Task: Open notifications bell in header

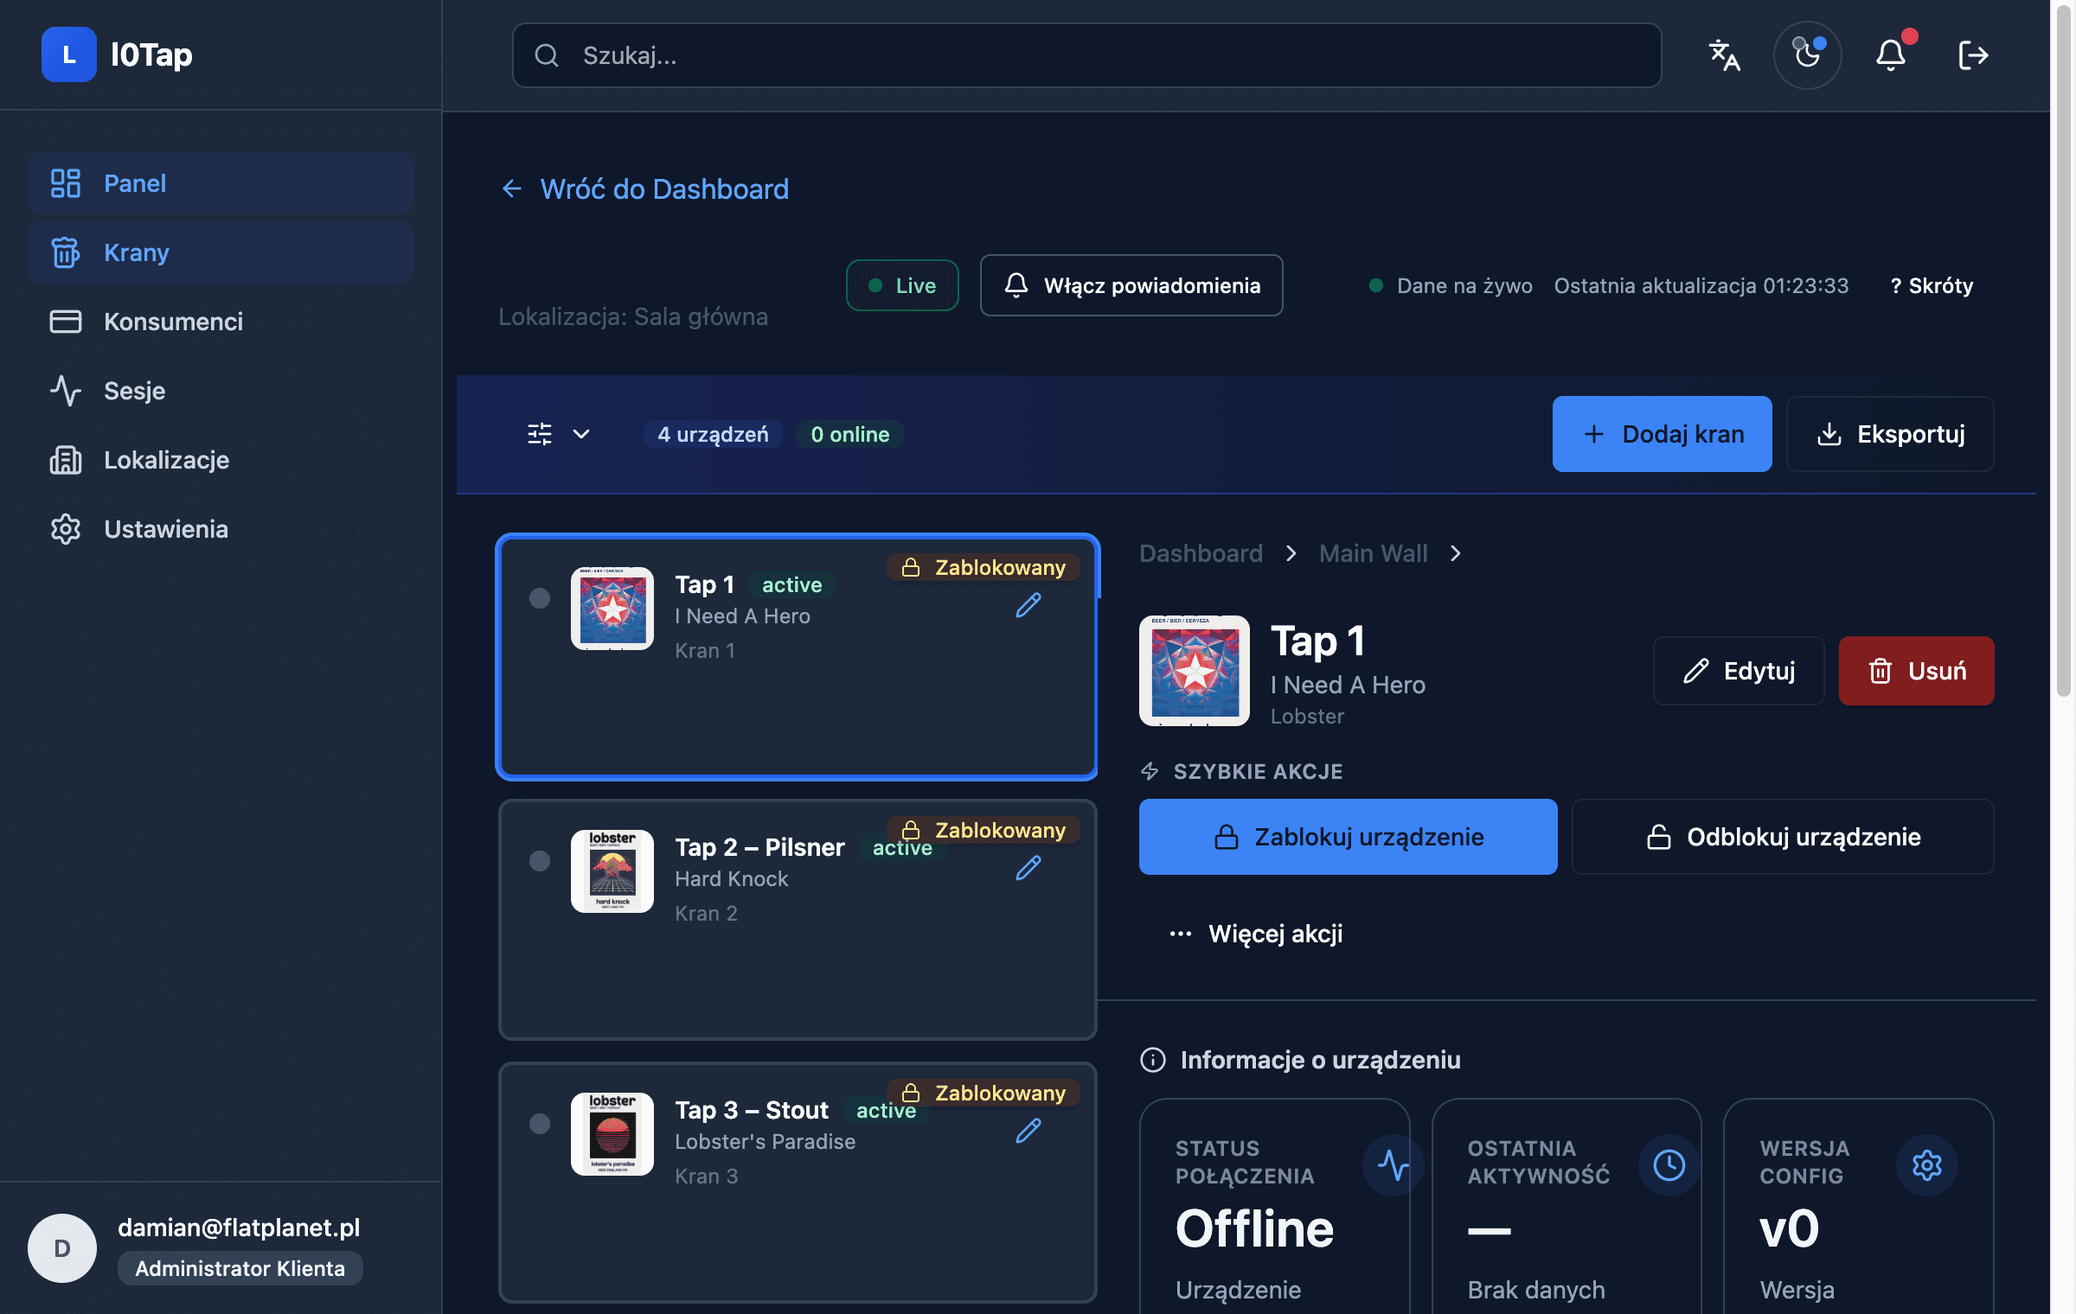Action: tap(1890, 55)
